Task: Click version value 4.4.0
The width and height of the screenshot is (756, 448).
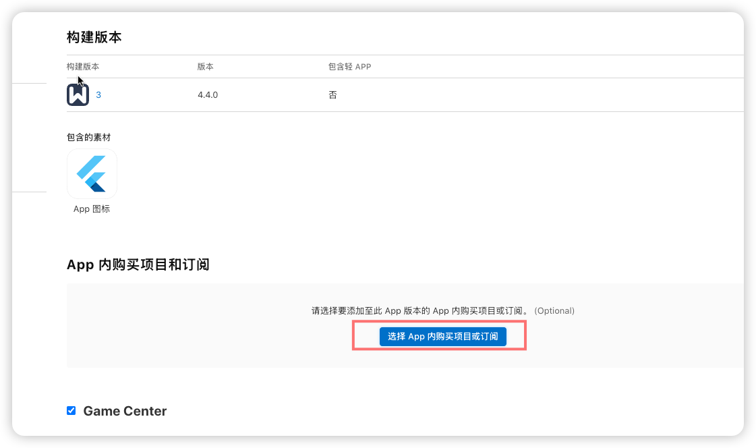Action: click(208, 95)
